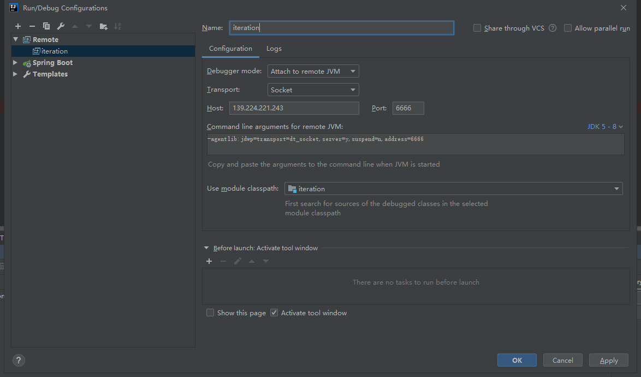Click into Name input field
Screen dimensions: 641x377
(342, 28)
